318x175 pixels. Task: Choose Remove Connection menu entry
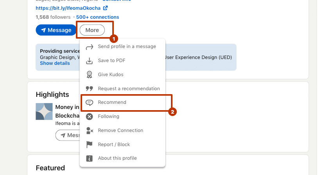pyautogui.click(x=122, y=130)
